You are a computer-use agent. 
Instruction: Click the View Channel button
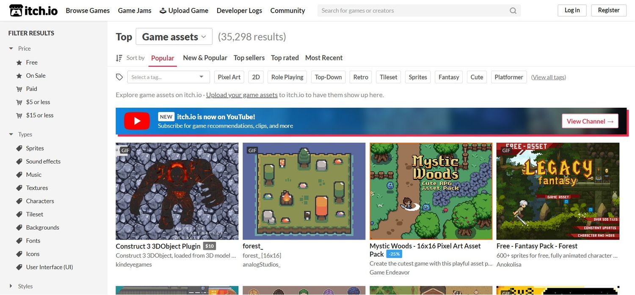coord(590,121)
